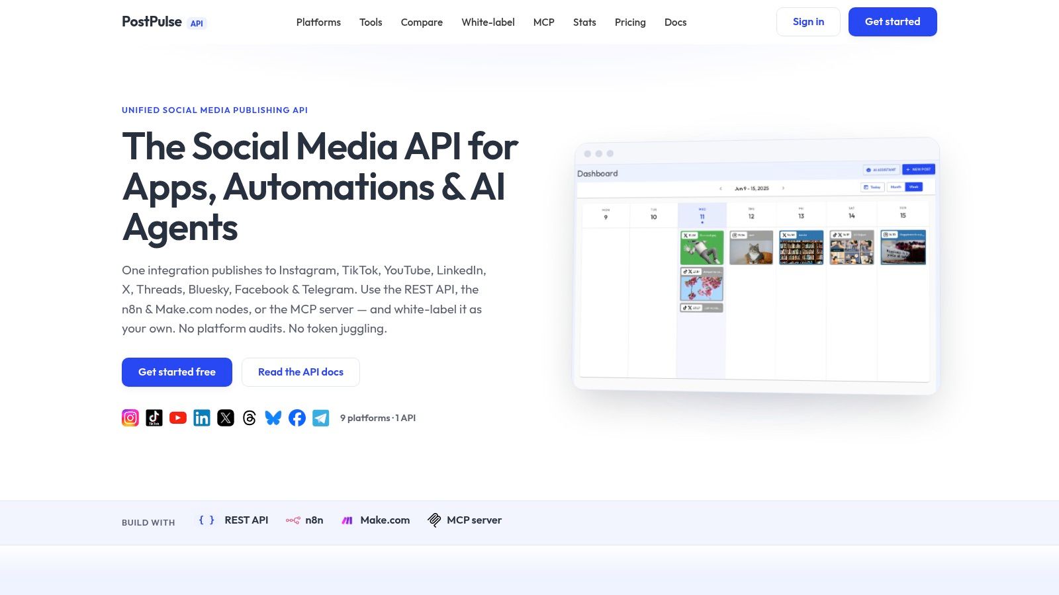This screenshot has width=1059, height=595.
Task: Click the post thumbnail on day 15
Action: (903, 247)
